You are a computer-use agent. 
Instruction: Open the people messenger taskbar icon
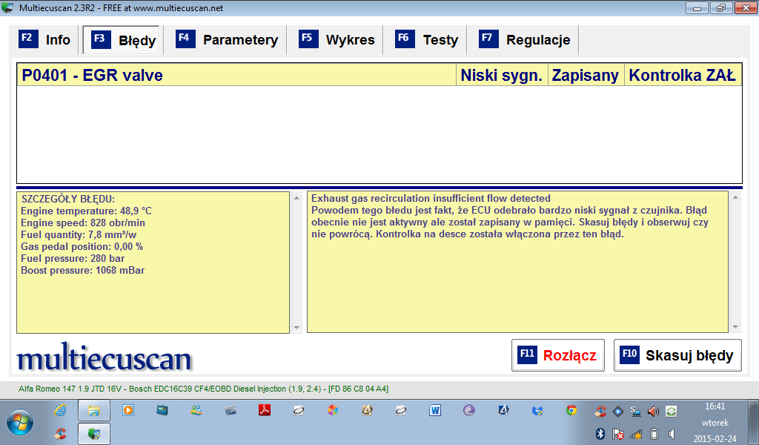point(196,411)
